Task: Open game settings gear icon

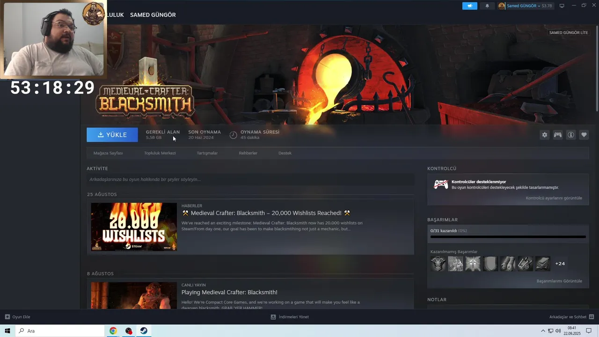Action: pos(545,135)
